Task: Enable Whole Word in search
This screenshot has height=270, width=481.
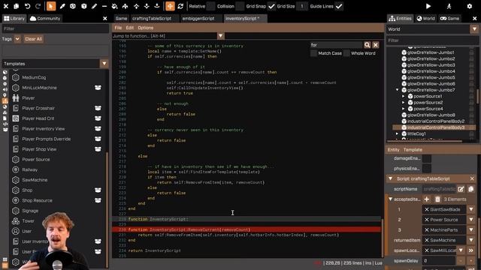Action: pos(346,53)
